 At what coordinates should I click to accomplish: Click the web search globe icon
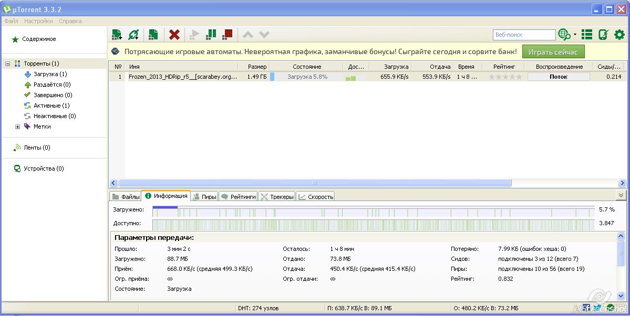564,35
